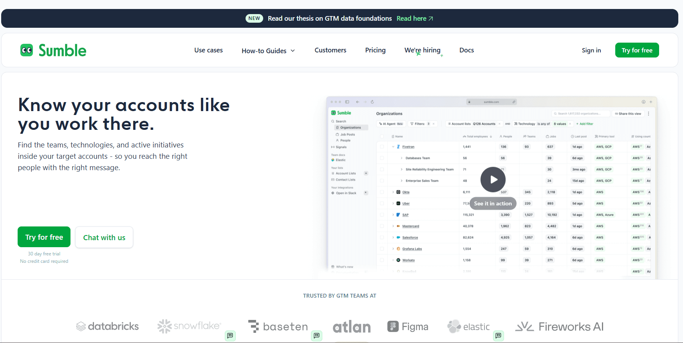
Task: Click the Workato company logo in the table
Action: coord(398,260)
